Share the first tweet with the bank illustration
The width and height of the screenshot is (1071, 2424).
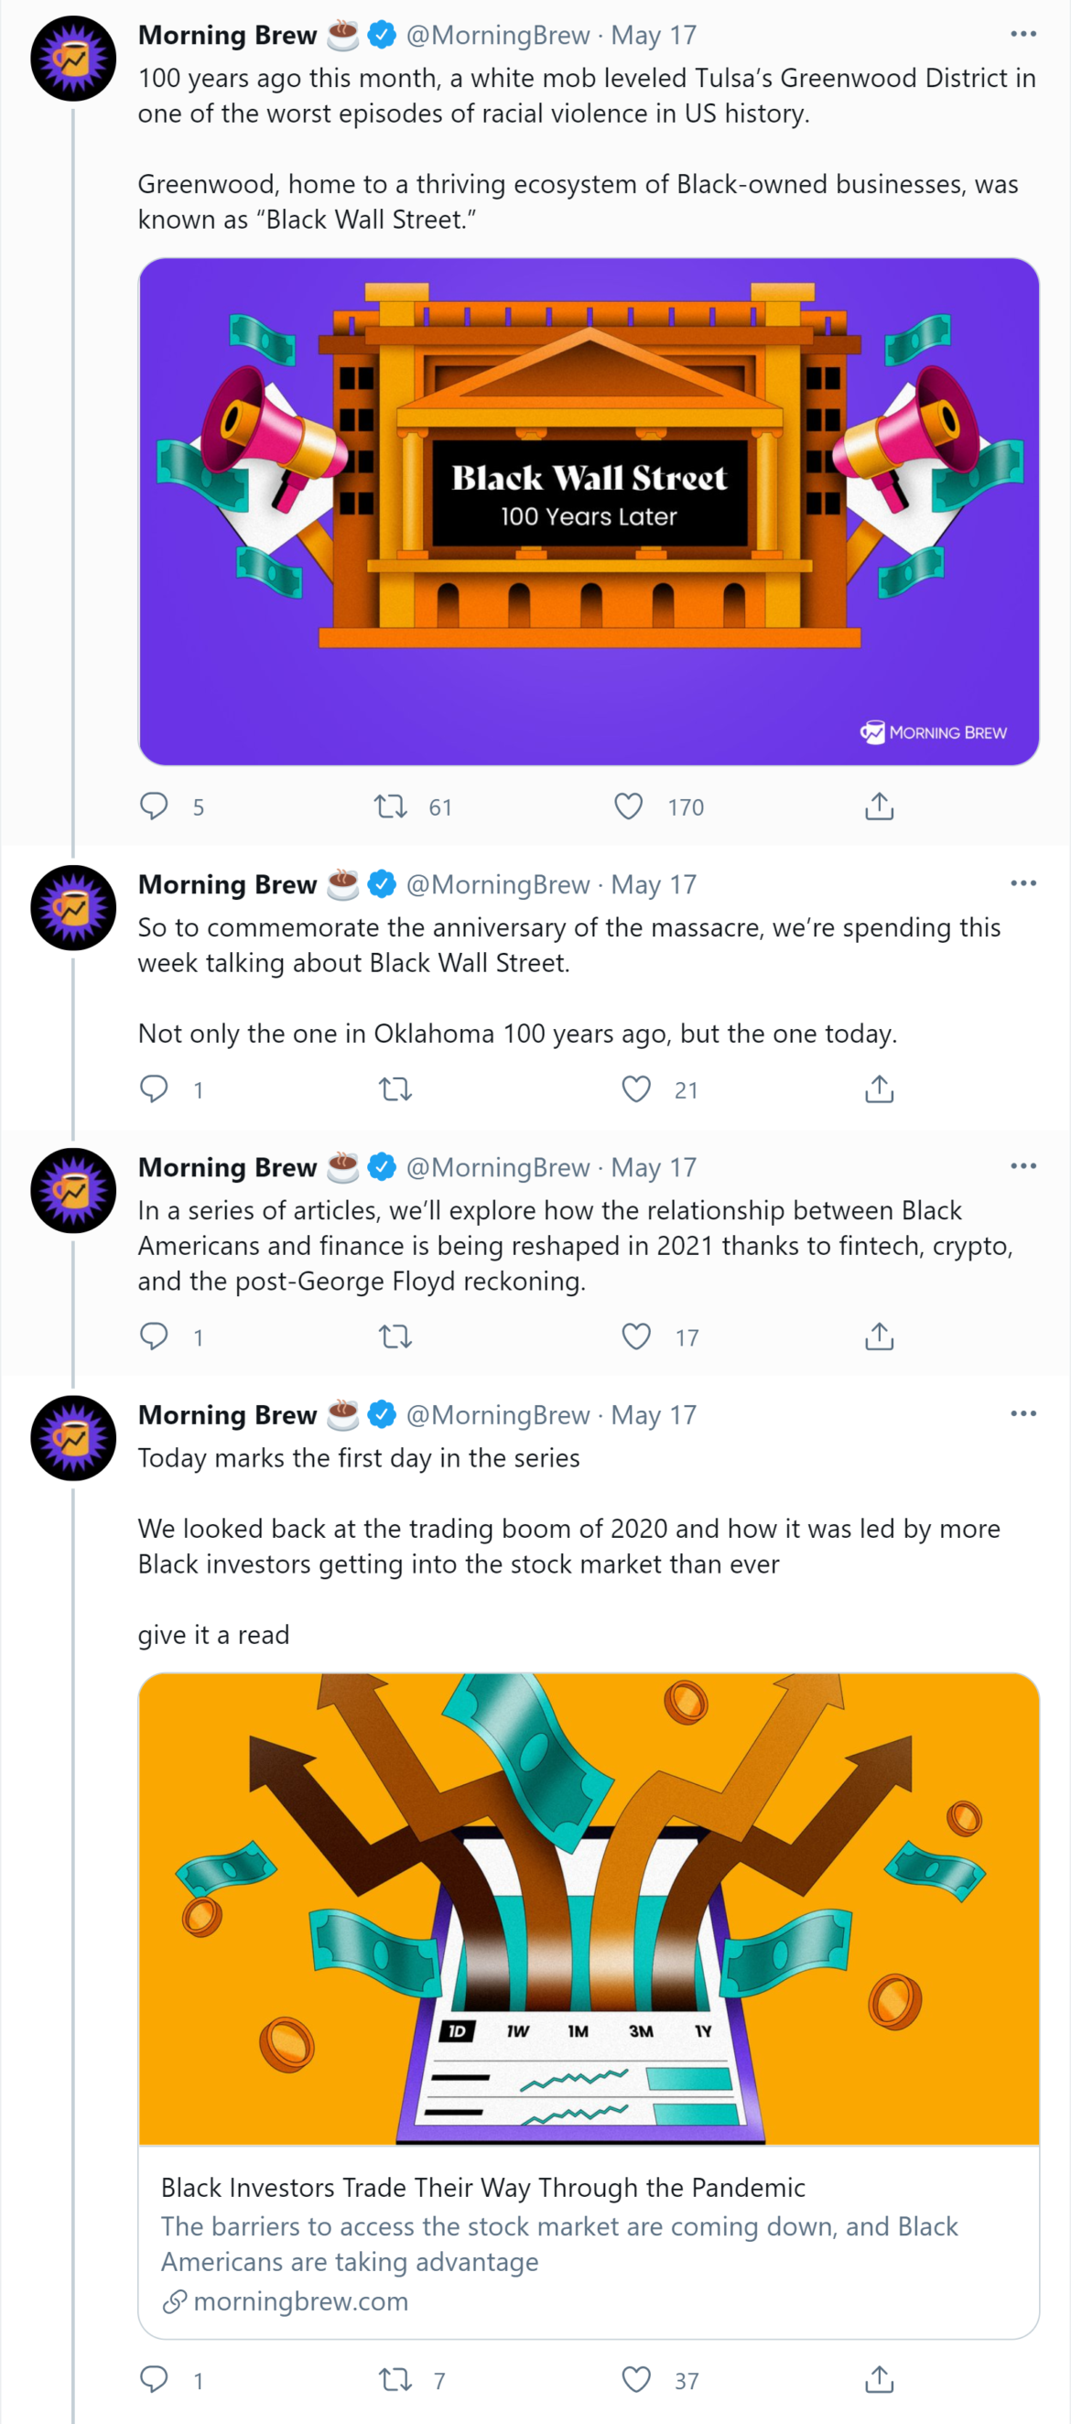879,806
